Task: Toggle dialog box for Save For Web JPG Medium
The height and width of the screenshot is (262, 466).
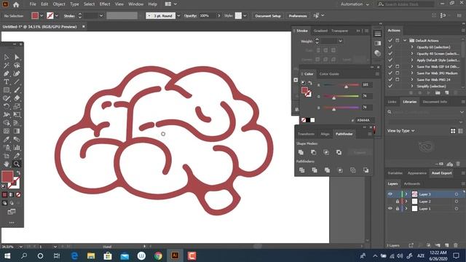Action: [x=398, y=73]
